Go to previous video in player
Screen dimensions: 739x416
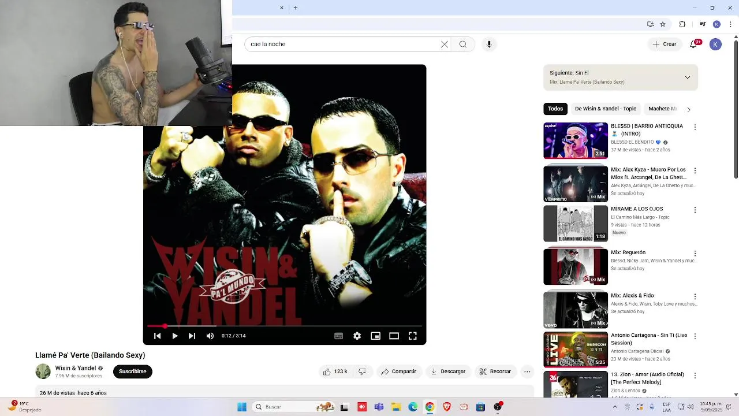[x=157, y=336]
